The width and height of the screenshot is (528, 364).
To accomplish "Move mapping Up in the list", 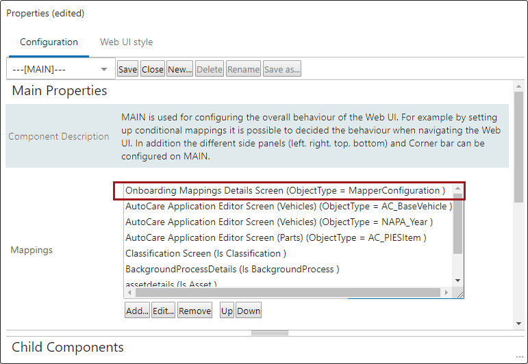I will [227, 311].
